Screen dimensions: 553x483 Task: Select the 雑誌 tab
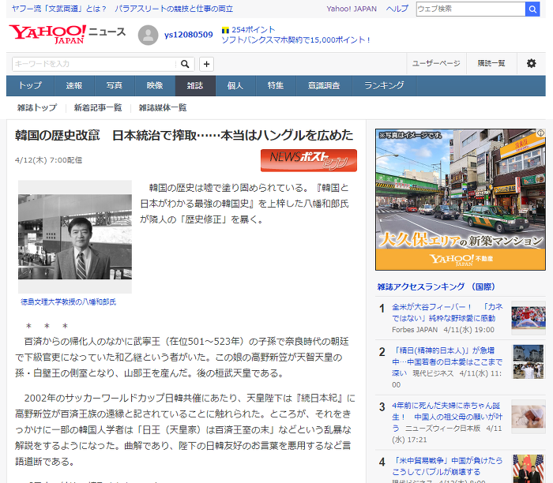coord(195,85)
